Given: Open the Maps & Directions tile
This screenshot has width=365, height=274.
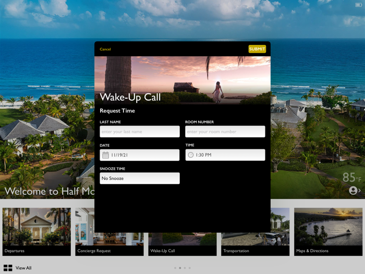Looking at the screenshot, I should tap(328, 232).
